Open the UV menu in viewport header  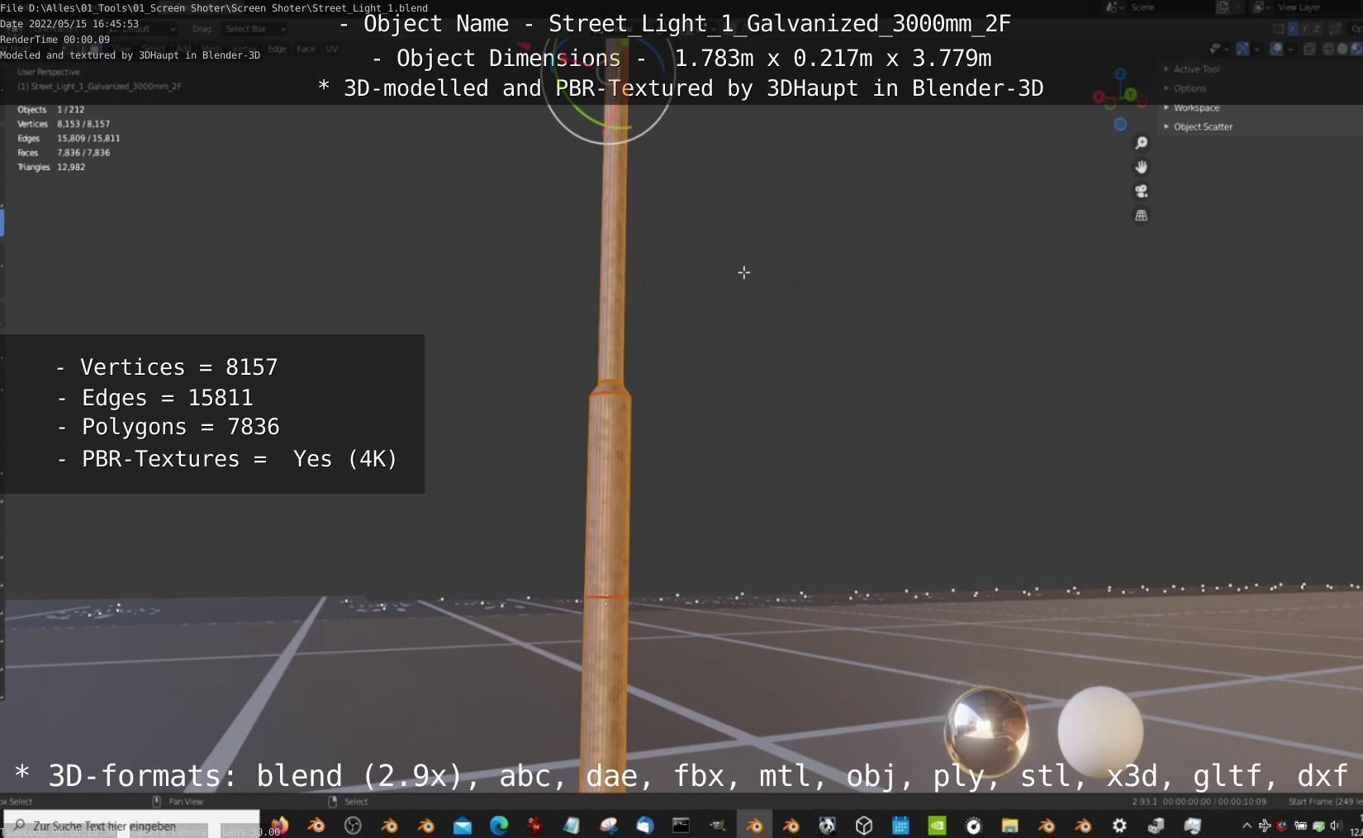331,49
